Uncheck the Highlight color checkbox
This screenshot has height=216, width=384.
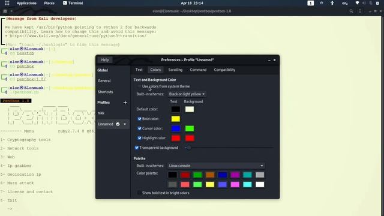(139, 138)
